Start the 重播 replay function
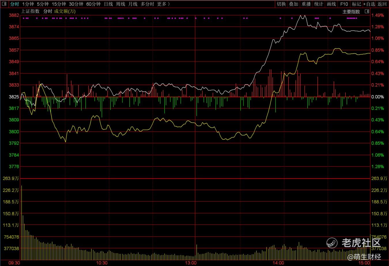The height and width of the screenshot is (266, 389). coord(306,4)
